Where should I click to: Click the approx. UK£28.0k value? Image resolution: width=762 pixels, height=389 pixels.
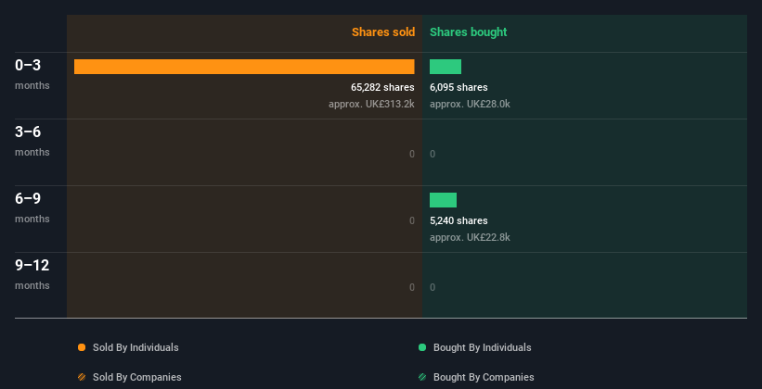click(x=470, y=104)
